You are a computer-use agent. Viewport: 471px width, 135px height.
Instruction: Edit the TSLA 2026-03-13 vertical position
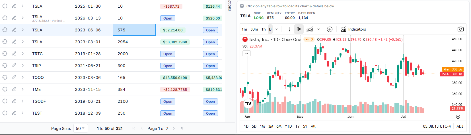click(14, 18)
